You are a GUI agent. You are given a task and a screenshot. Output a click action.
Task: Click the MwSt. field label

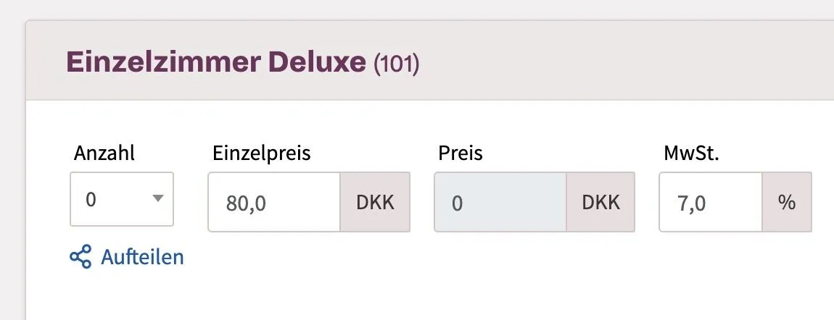pos(690,153)
